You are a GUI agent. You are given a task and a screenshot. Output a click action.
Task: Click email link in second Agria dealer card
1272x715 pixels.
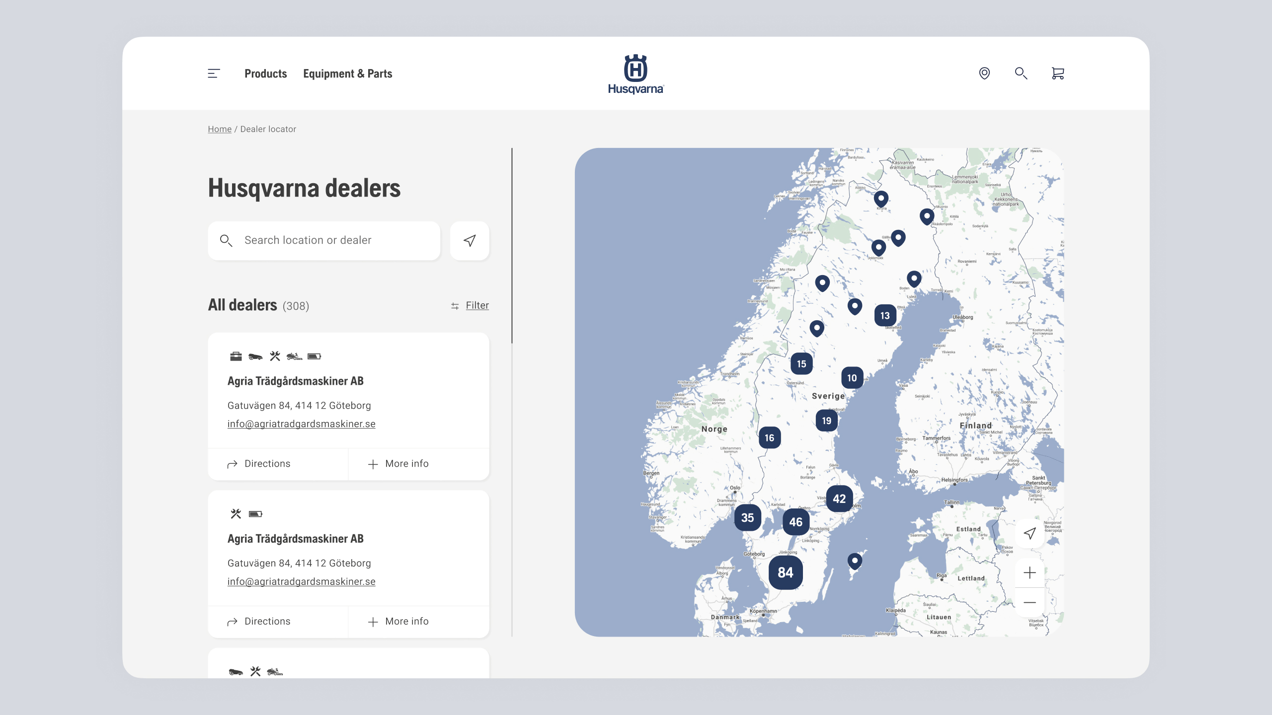tap(302, 581)
